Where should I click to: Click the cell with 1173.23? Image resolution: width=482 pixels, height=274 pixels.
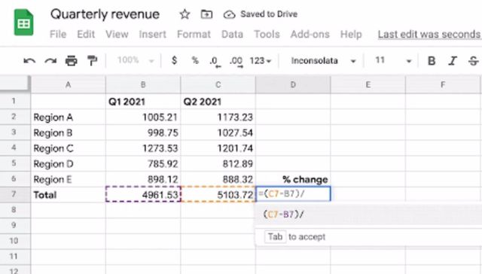coord(218,117)
